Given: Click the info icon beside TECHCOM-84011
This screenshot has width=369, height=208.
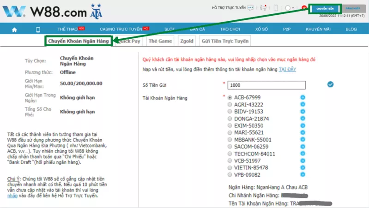Looking at the screenshot, I should [302, 154].
